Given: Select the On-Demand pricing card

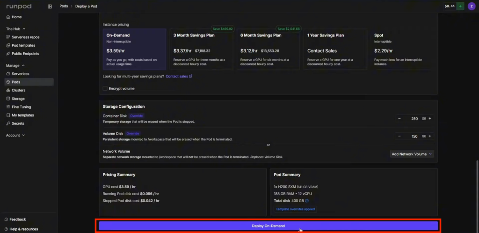Looking at the screenshot, I should tap(134, 49).
